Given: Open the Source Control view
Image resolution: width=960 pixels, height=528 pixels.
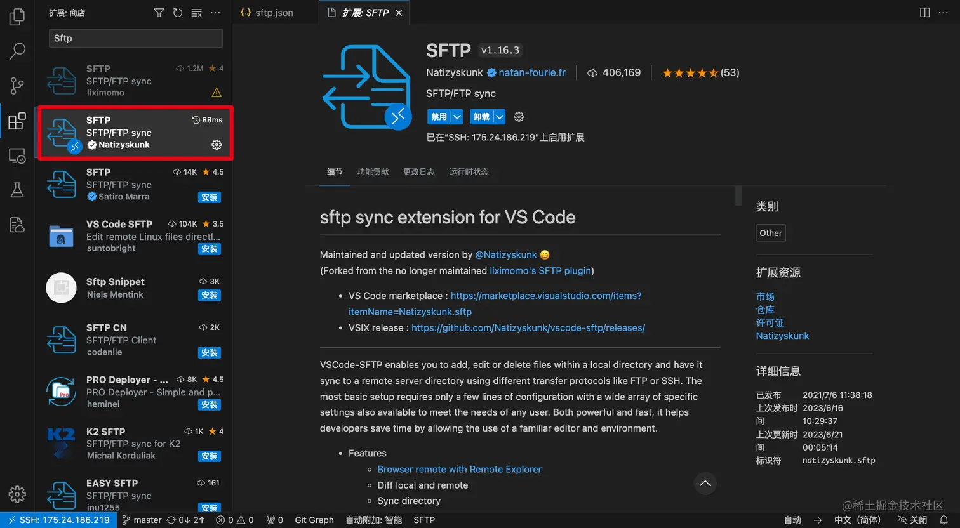Looking at the screenshot, I should point(17,85).
